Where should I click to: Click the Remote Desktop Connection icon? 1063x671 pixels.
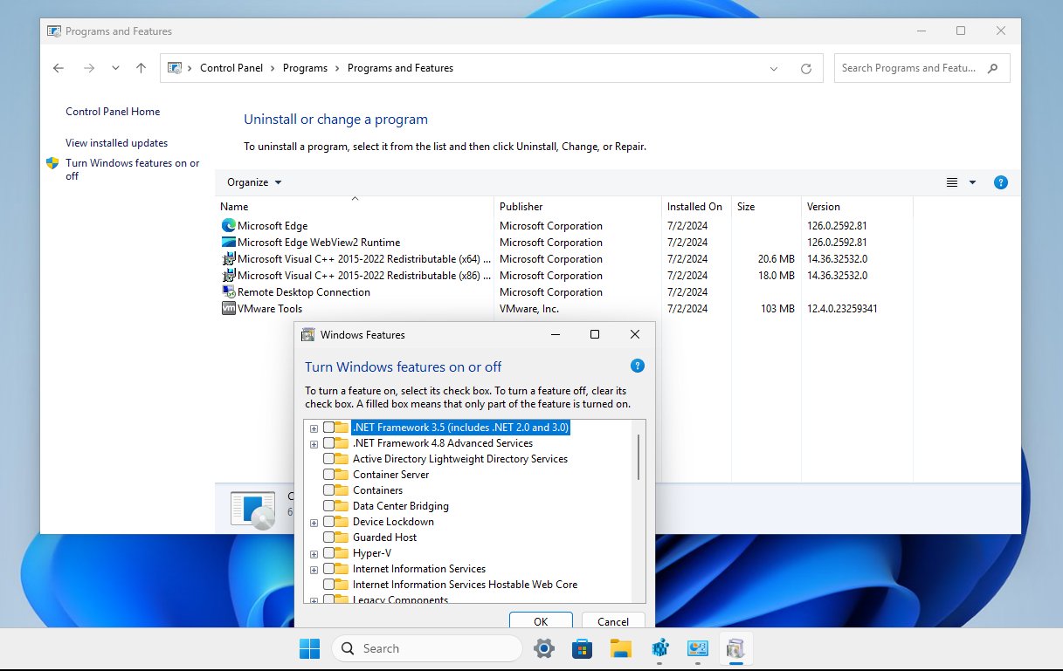[x=229, y=291]
